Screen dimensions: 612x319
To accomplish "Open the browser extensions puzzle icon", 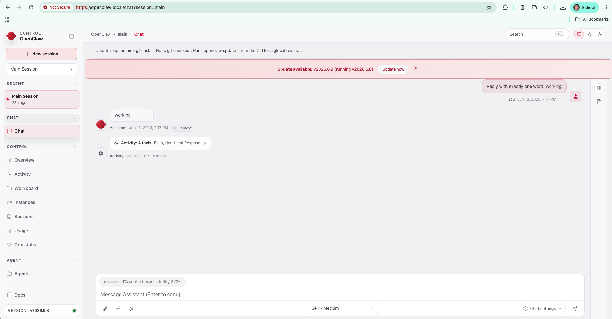I will (x=505, y=7).
